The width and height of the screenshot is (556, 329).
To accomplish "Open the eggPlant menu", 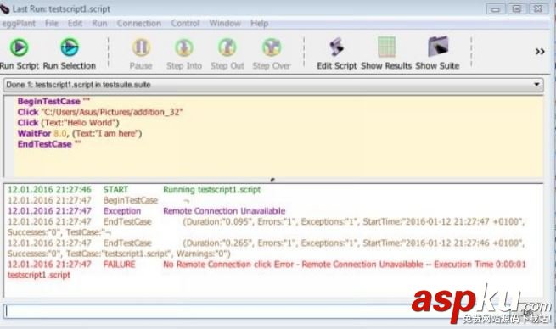I will point(19,24).
